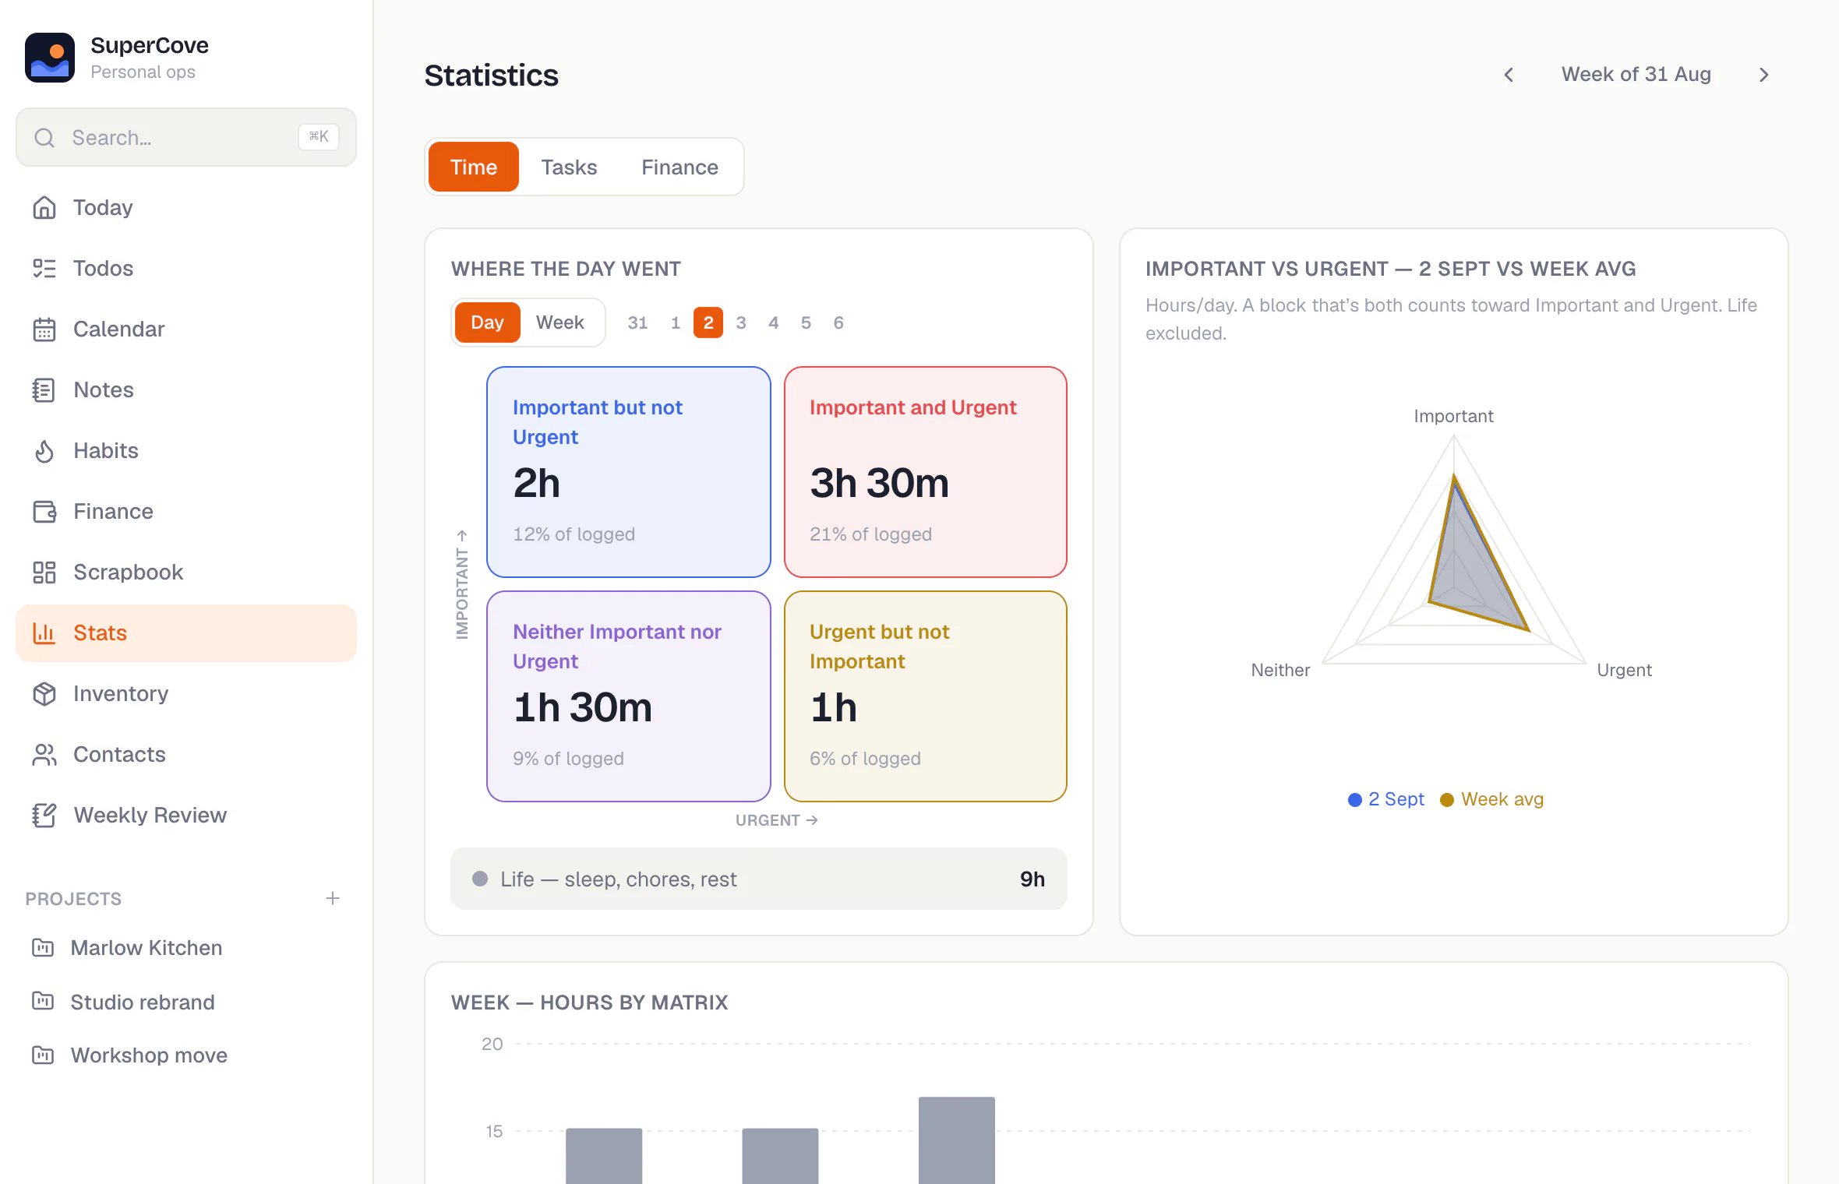Image resolution: width=1839 pixels, height=1184 pixels.
Task: Click the Inventory box icon
Action: 44,693
